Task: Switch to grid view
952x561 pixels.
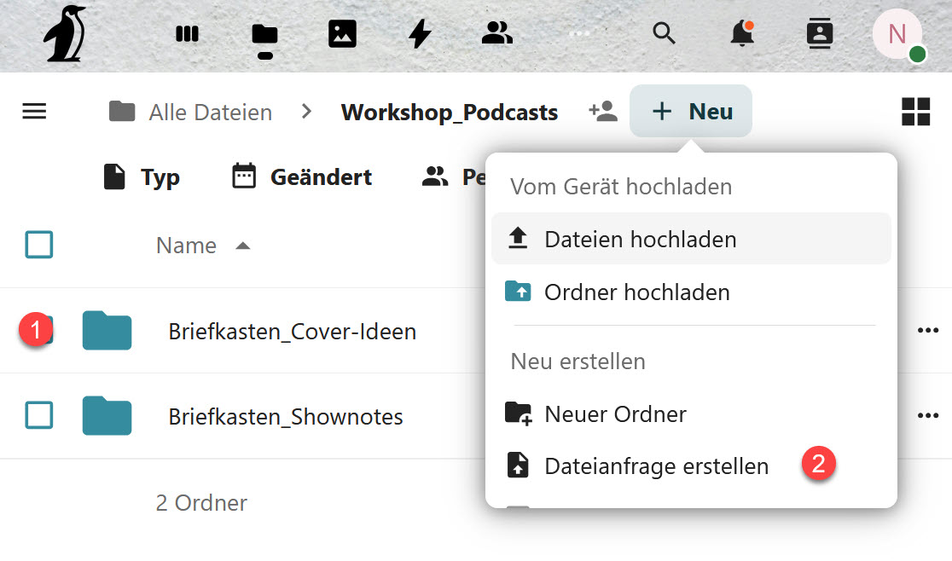Action: pos(915,112)
